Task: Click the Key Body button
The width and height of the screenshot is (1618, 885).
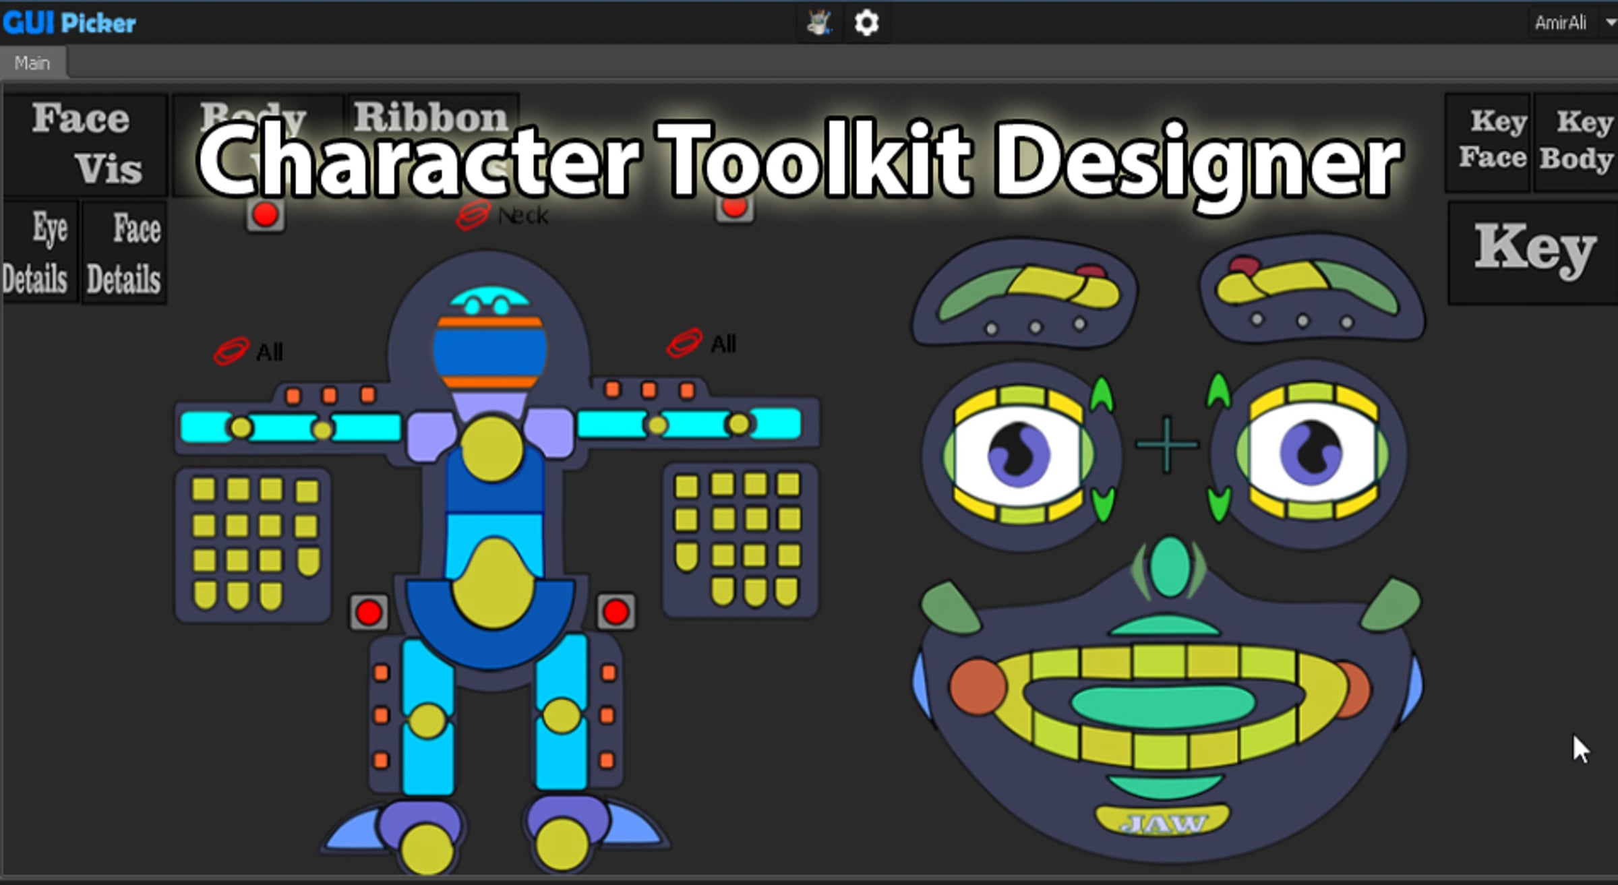Action: 1576,143
